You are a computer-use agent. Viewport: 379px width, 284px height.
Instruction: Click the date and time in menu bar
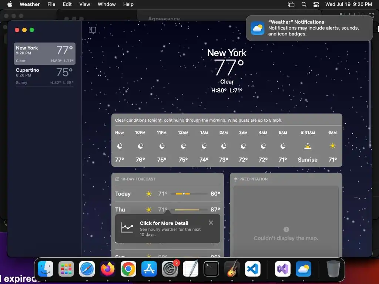[349, 4]
